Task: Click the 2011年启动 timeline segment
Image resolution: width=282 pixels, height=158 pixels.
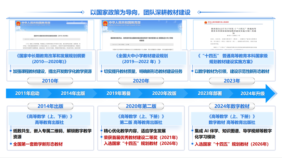Action: [27, 93]
